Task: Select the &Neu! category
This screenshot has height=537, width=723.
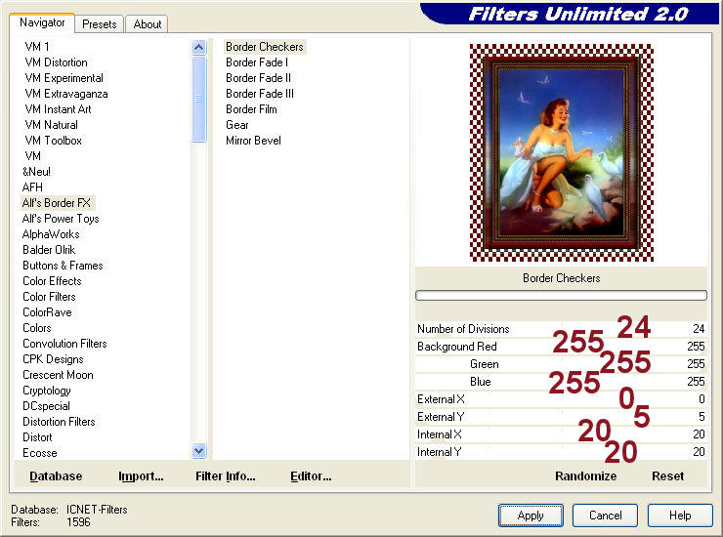Action: point(36,172)
